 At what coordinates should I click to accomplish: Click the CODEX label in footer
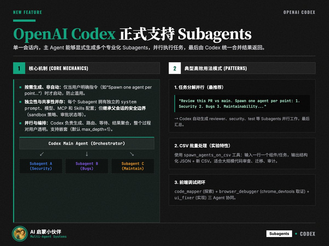[308, 234]
